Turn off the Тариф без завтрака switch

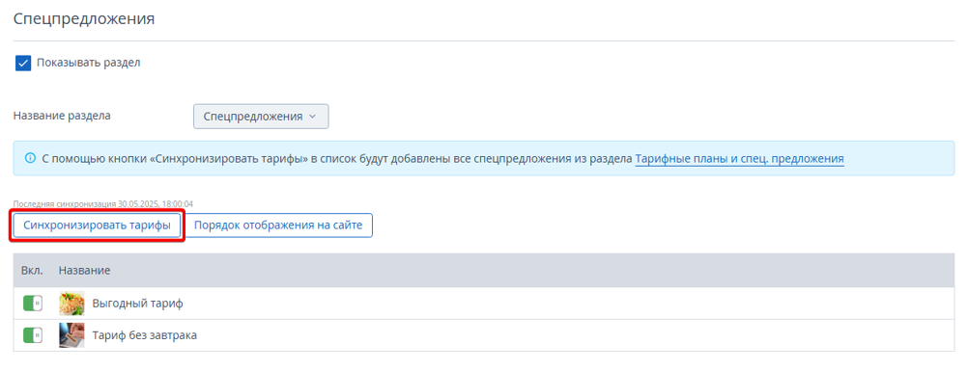[33, 335]
